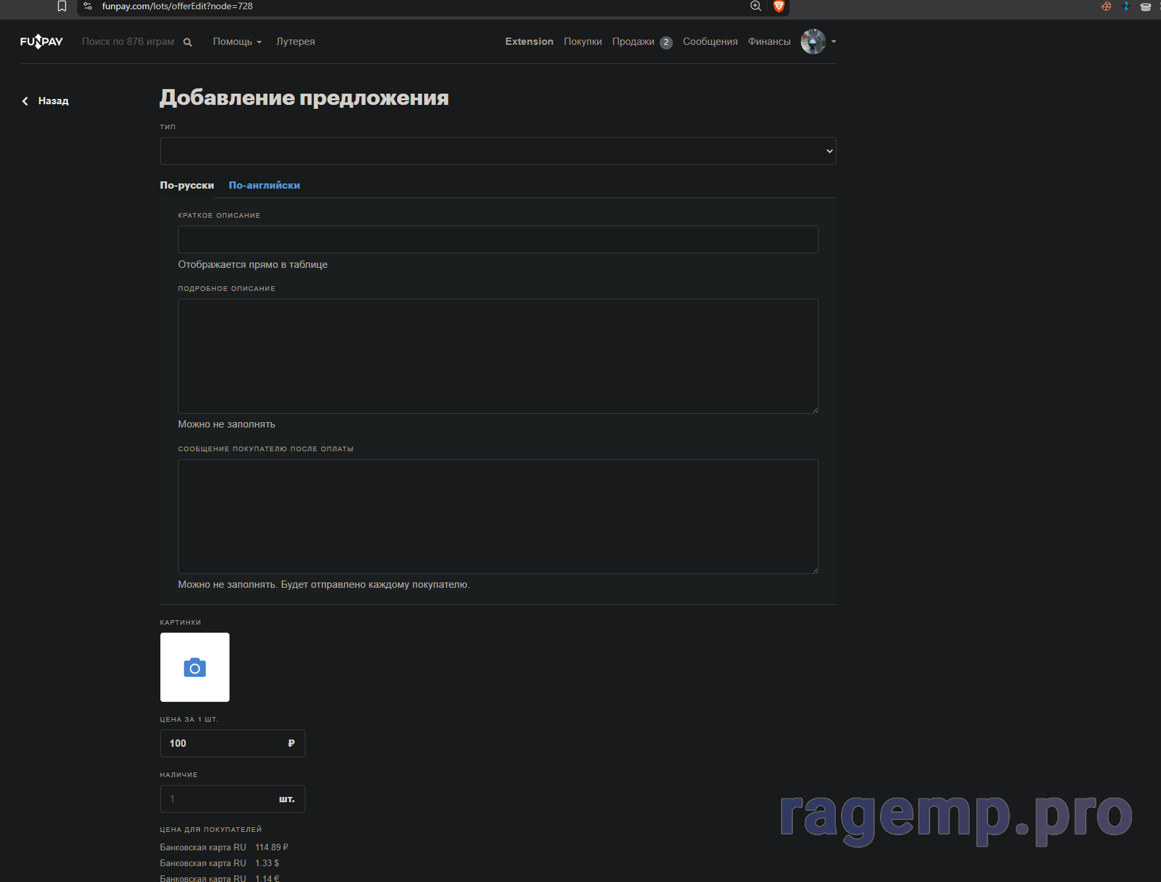1161x882 pixels.
Task: Click the Краткое описание input field
Action: pos(498,239)
